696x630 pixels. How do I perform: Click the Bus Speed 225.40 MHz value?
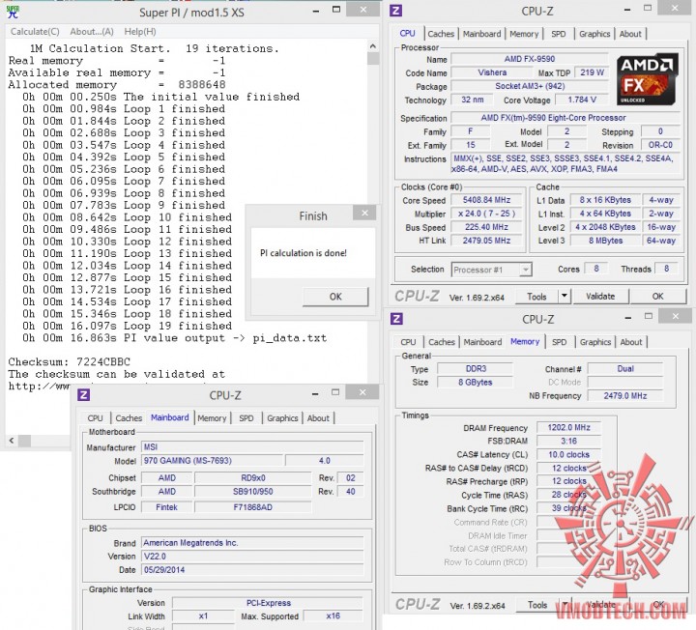click(486, 227)
